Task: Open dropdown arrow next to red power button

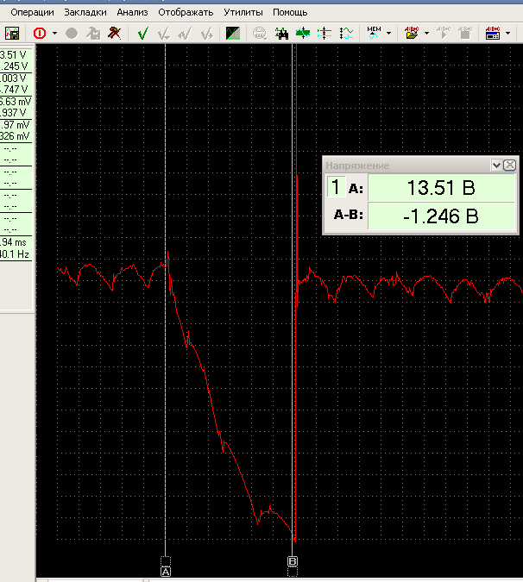Action: [x=54, y=33]
